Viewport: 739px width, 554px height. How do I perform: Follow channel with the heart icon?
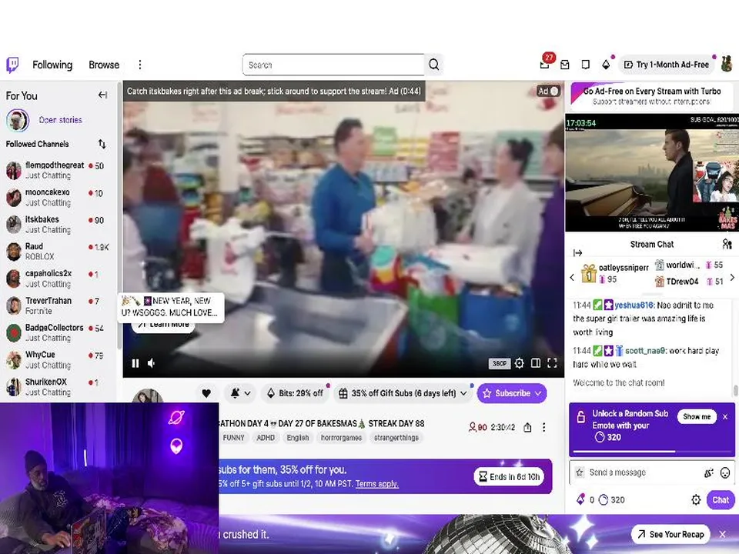point(206,393)
